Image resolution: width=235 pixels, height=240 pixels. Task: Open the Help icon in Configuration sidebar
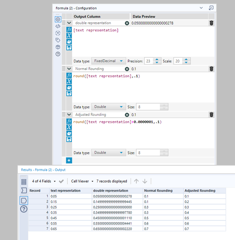58,54
